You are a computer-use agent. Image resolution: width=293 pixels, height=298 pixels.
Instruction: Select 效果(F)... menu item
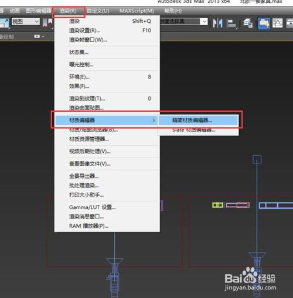(x=107, y=86)
